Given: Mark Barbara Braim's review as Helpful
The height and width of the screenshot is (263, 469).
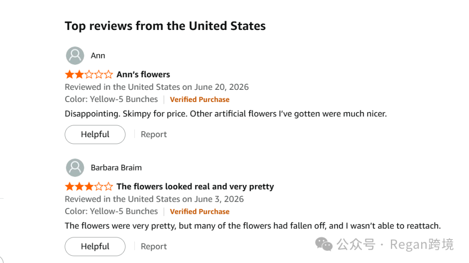Looking at the screenshot, I should pos(95,247).
